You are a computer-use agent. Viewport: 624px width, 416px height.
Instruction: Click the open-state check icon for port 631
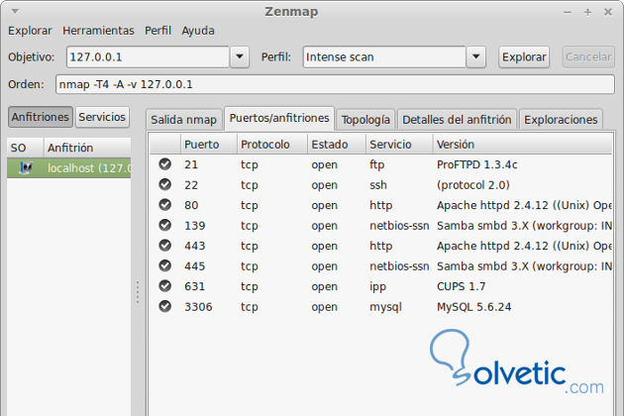[164, 286]
